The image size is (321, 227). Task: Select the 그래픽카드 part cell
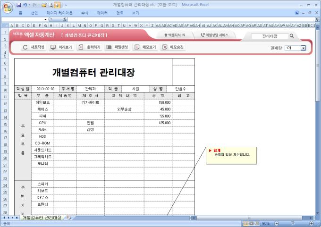point(42,157)
